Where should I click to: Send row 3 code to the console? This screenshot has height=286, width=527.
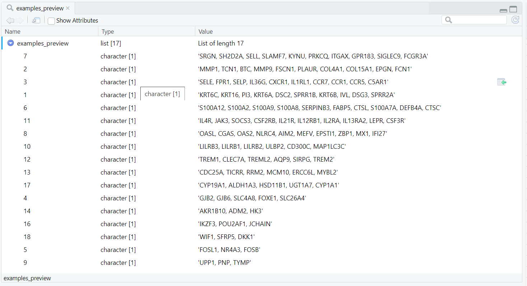pyautogui.click(x=502, y=82)
